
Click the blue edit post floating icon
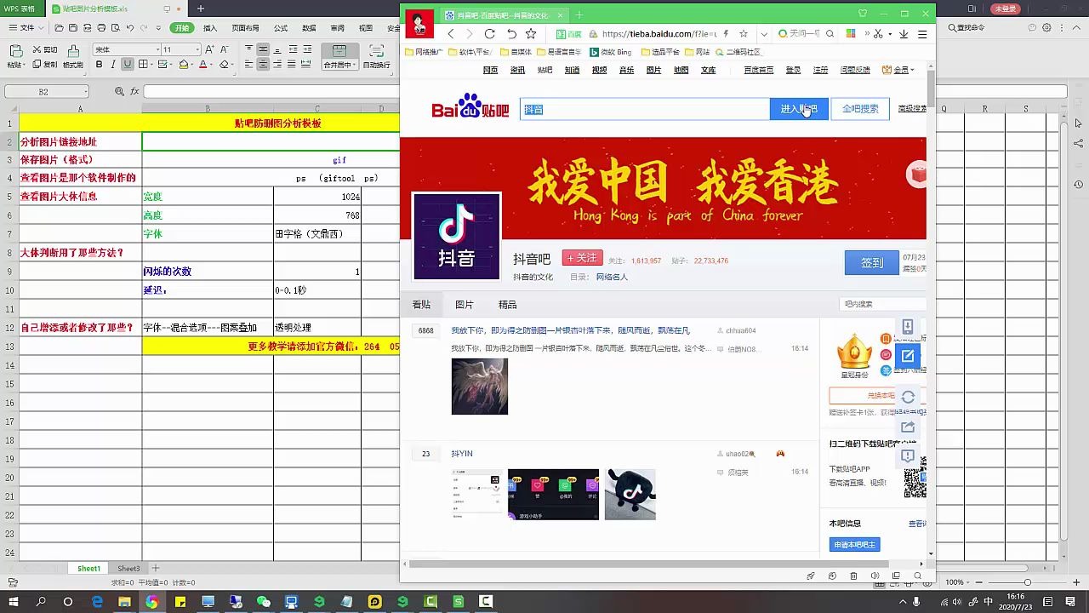tap(908, 356)
